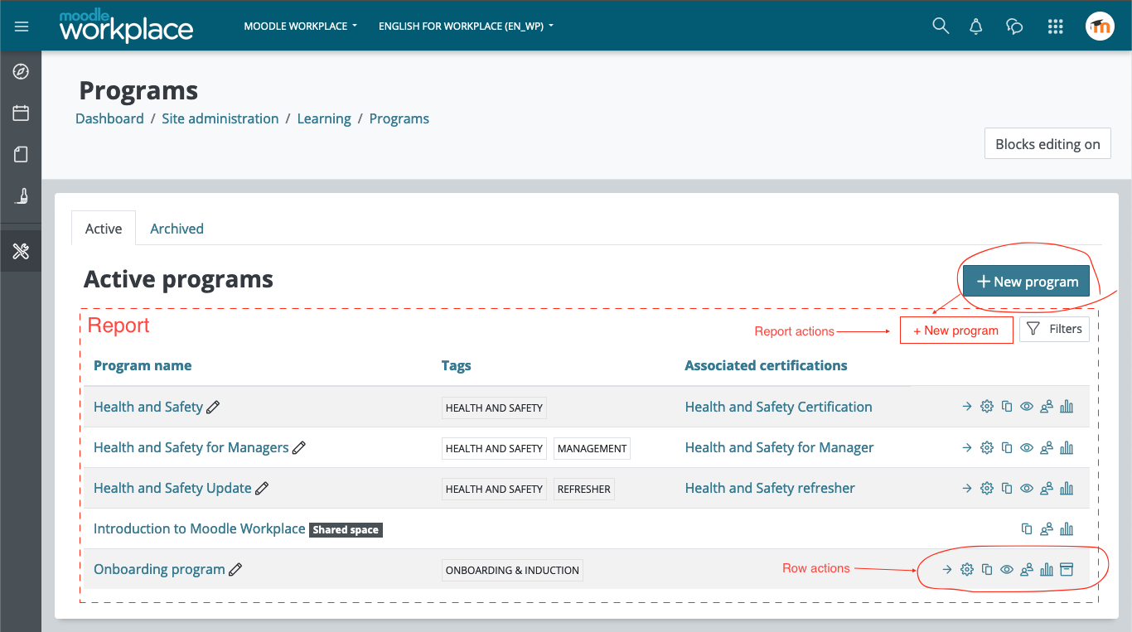Open users icon in Health and Safety row
The width and height of the screenshot is (1132, 632).
1047,407
